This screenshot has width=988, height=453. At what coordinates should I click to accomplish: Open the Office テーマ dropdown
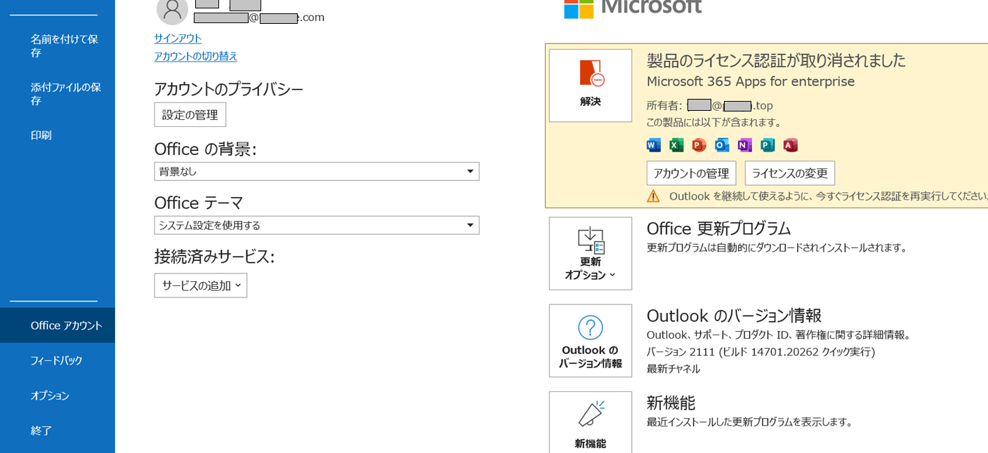click(317, 225)
